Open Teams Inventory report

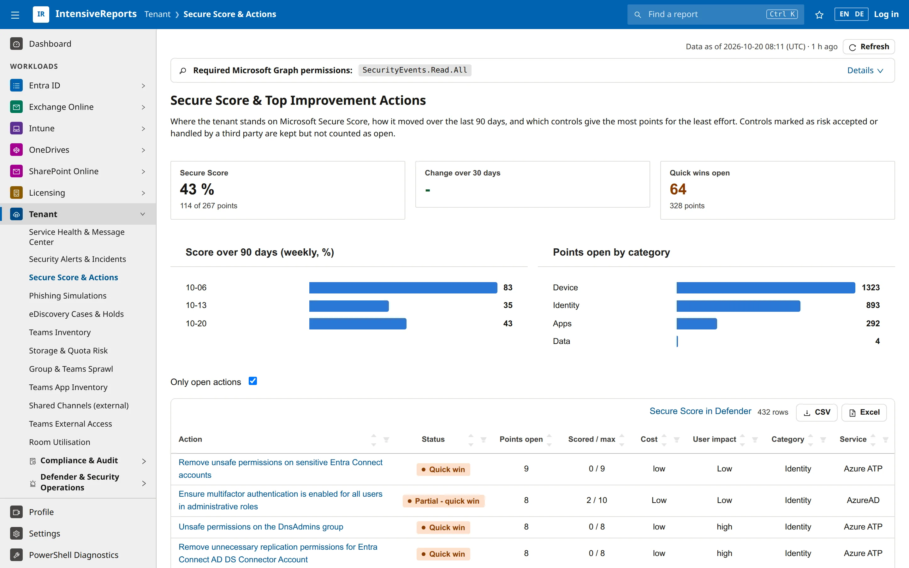60,333
